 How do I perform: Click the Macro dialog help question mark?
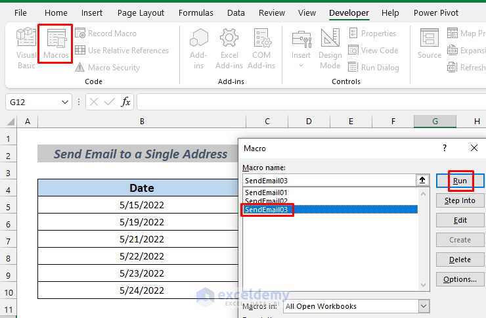pos(445,148)
